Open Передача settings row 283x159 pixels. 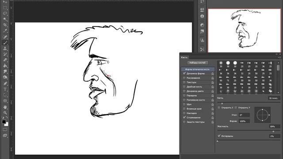pos(198,95)
